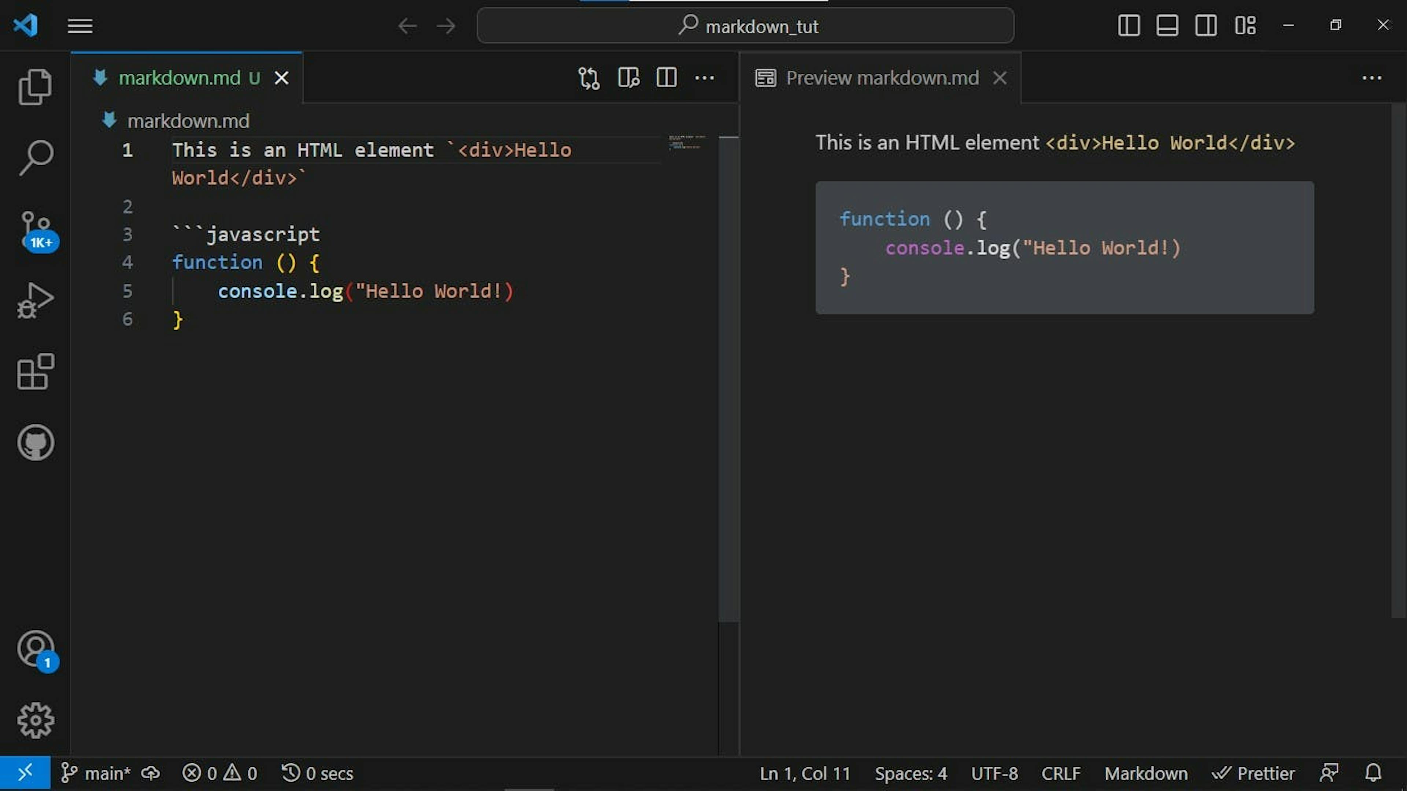Click the inline <div>Hello World</div> code in preview
1407x791 pixels.
pos(1170,143)
